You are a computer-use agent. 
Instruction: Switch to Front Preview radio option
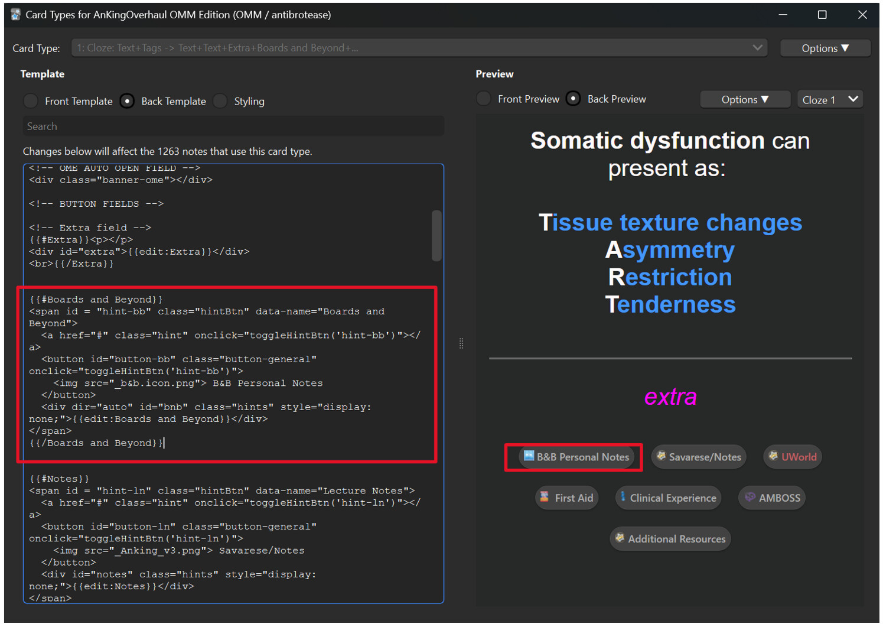(484, 99)
